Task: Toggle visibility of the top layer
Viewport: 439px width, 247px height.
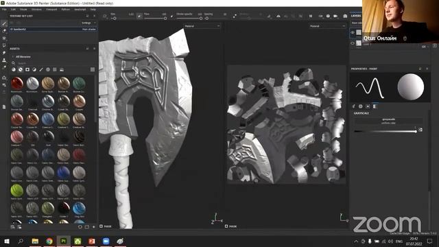Action: click(353, 32)
